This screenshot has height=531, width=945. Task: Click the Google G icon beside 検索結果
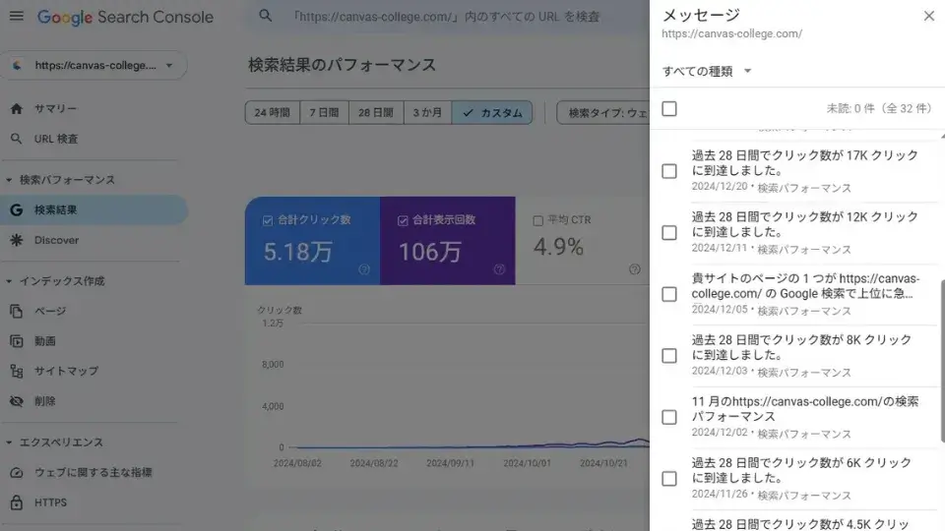click(17, 210)
